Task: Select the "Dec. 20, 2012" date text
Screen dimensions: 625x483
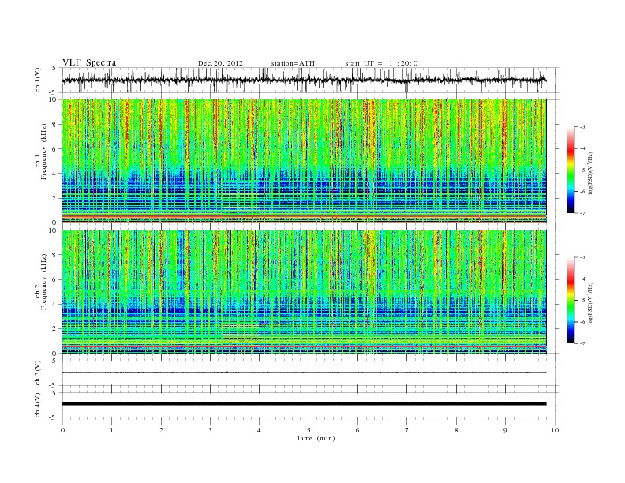Action: coord(220,63)
